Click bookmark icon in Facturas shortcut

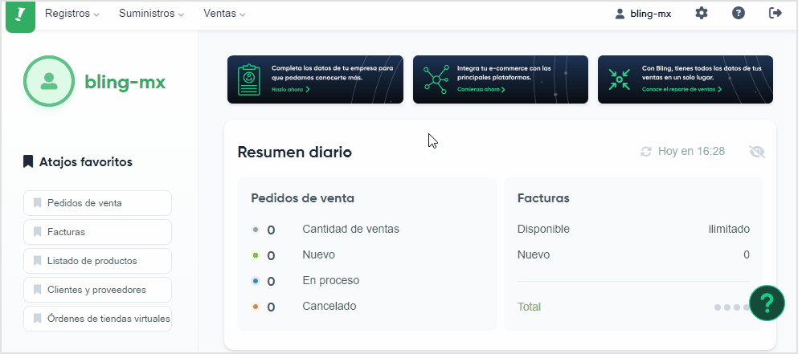[37, 232]
